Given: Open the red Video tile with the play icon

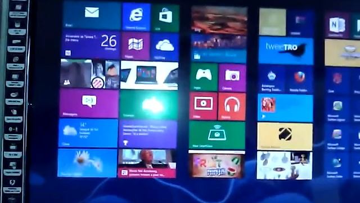Looking at the screenshot, I should click(x=203, y=106).
